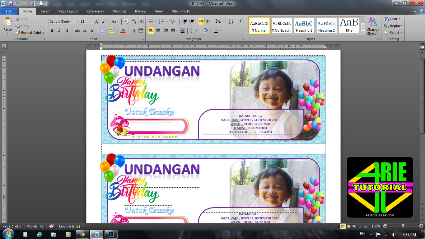Open the Nitro Pro 10 tab
This screenshot has width=425, height=239.
click(181, 11)
